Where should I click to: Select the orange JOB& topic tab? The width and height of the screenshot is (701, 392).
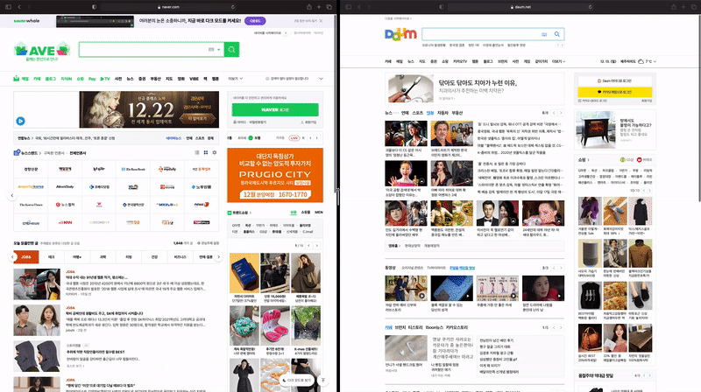point(26,256)
